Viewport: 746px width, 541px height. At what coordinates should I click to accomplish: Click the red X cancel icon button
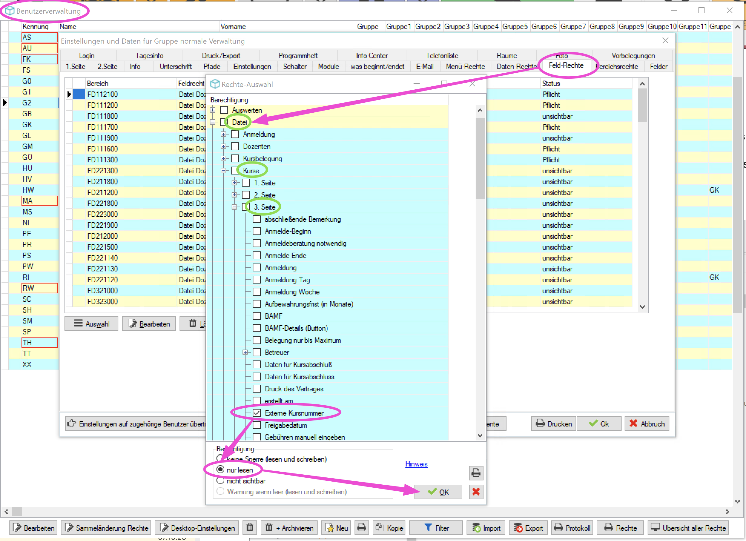(x=476, y=492)
